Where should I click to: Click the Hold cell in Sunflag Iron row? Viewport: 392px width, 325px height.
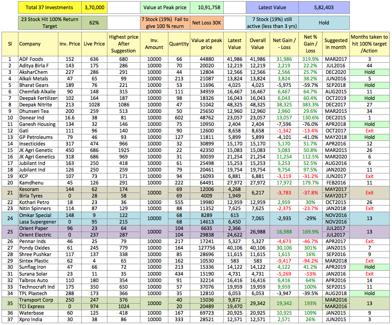(x=369, y=267)
